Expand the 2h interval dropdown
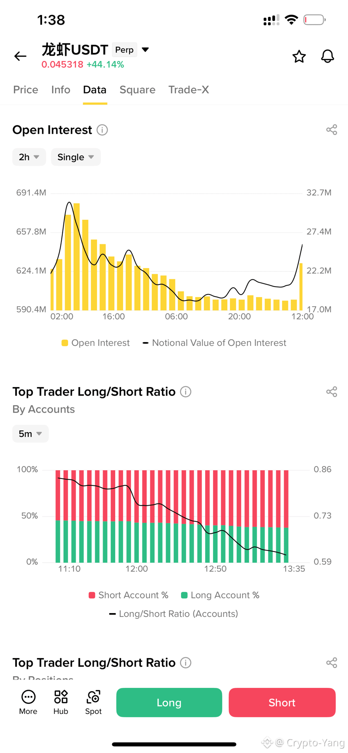 point(29,157)
